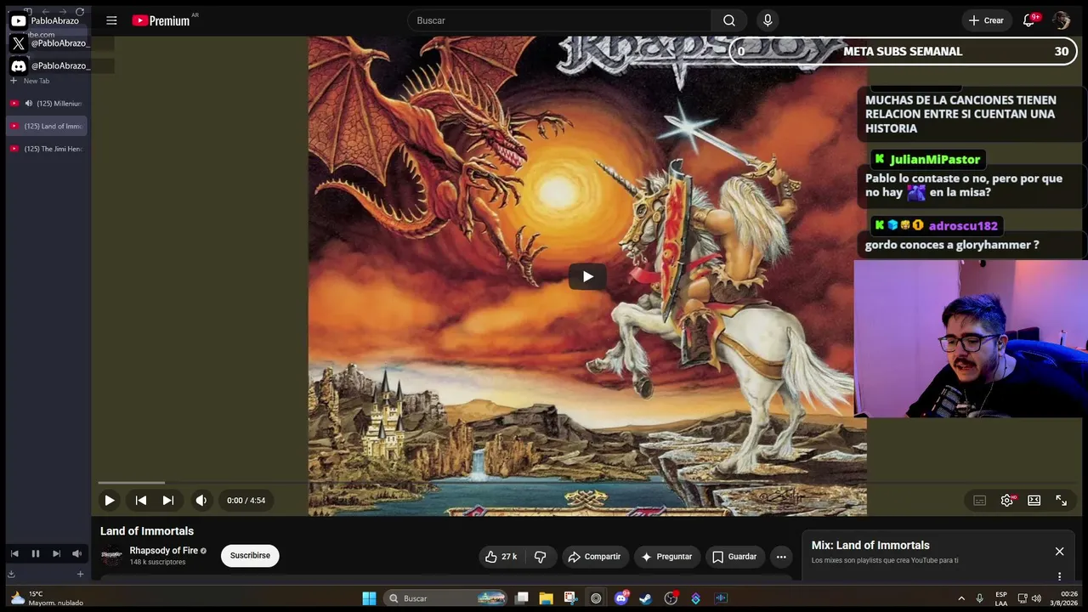This screenshot has height=612, width=1088.
Task: Start voice search with the microphone
Action: 768,20
